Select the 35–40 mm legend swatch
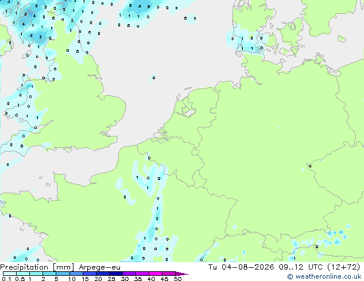The width and height of the screenshot is (364, 281). click(x=142, y=274)
